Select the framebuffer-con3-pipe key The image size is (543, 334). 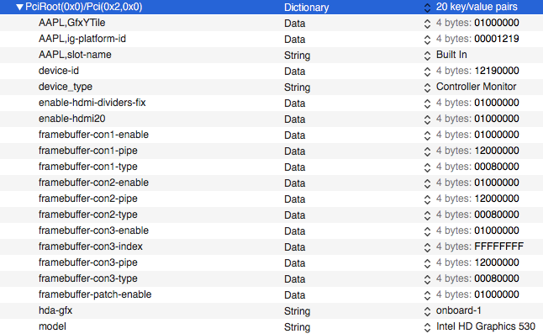point(88,262)
